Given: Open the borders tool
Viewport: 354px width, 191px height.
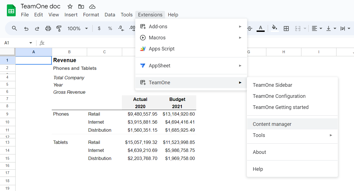Looking at the screenshot, I should [286, 28].
